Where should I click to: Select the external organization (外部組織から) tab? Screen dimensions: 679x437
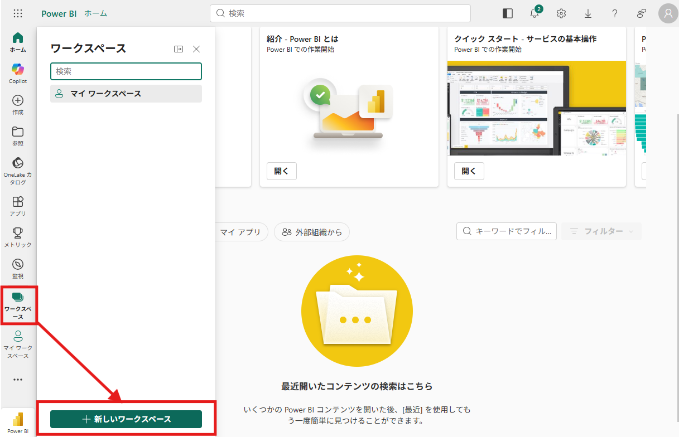[312, 232]
